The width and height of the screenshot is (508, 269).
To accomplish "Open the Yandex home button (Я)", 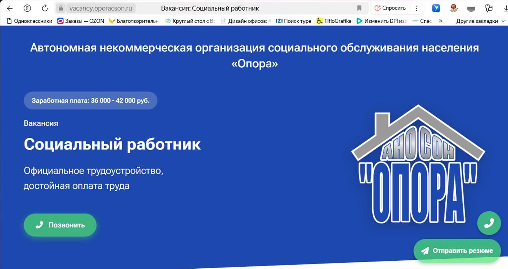I will tap(27, 8).
